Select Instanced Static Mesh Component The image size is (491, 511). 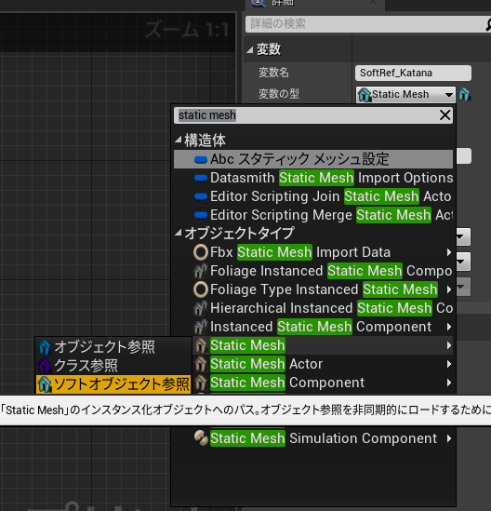tap(313, 327)
